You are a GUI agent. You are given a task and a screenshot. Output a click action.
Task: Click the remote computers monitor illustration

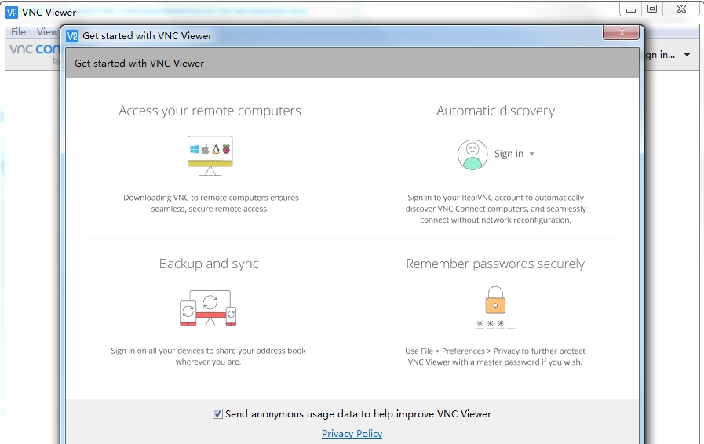pyautogui.click(x=210, y=155)
